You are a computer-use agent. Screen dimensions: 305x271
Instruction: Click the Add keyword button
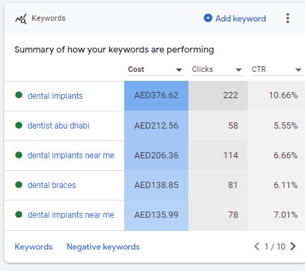(235, 18)
